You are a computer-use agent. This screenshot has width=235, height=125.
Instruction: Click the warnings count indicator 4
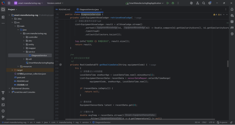215,14
